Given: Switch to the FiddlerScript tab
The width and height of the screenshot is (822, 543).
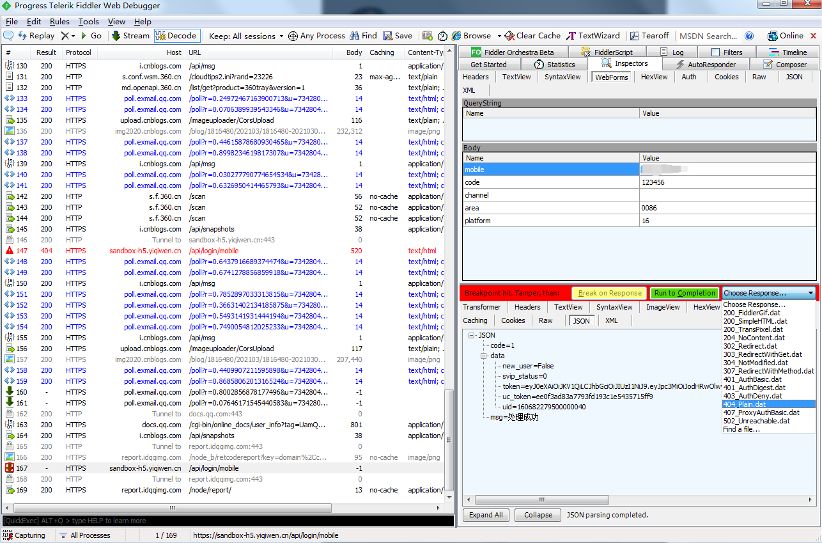Looking at the screenshot, I should coord(607,52).
